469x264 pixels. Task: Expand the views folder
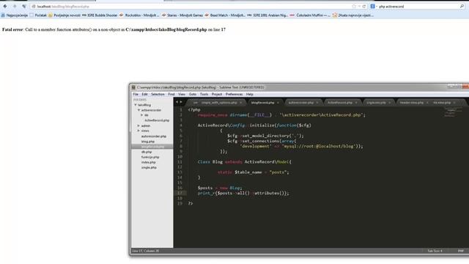tap(139, 131)
